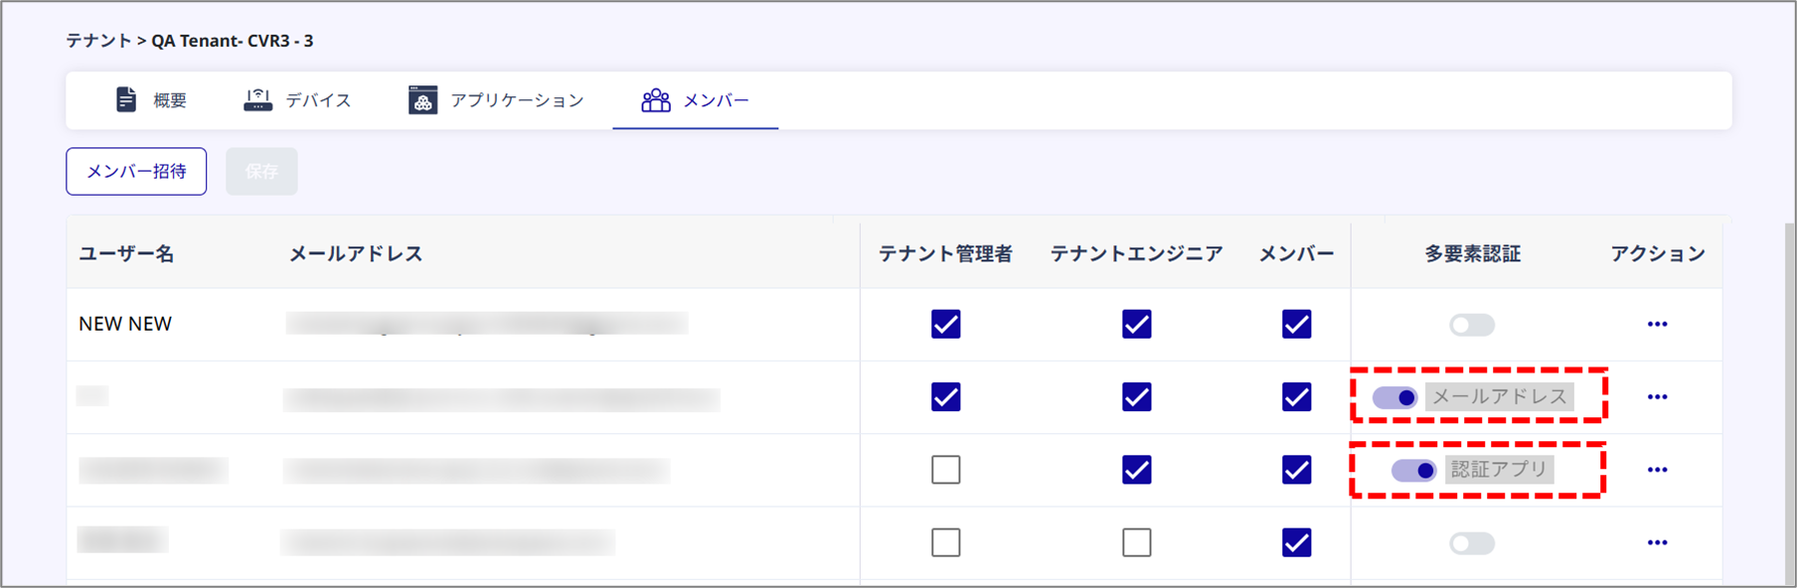Check テナントエンジニア in last member row
Screen dimensions: 1797x588
(x=1137, y=542)
